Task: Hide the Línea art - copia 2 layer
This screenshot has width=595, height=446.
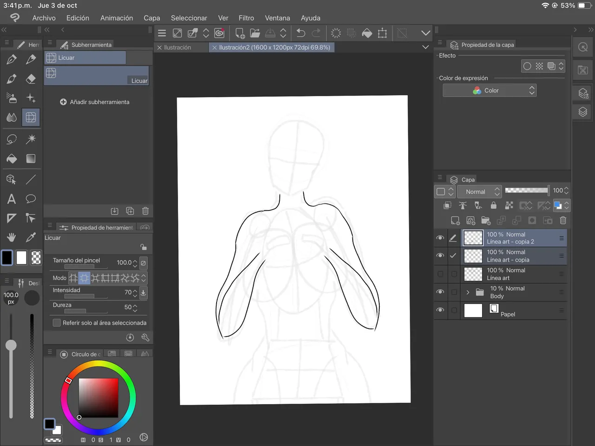Action: pyautogui.click(x=440, y=238)
